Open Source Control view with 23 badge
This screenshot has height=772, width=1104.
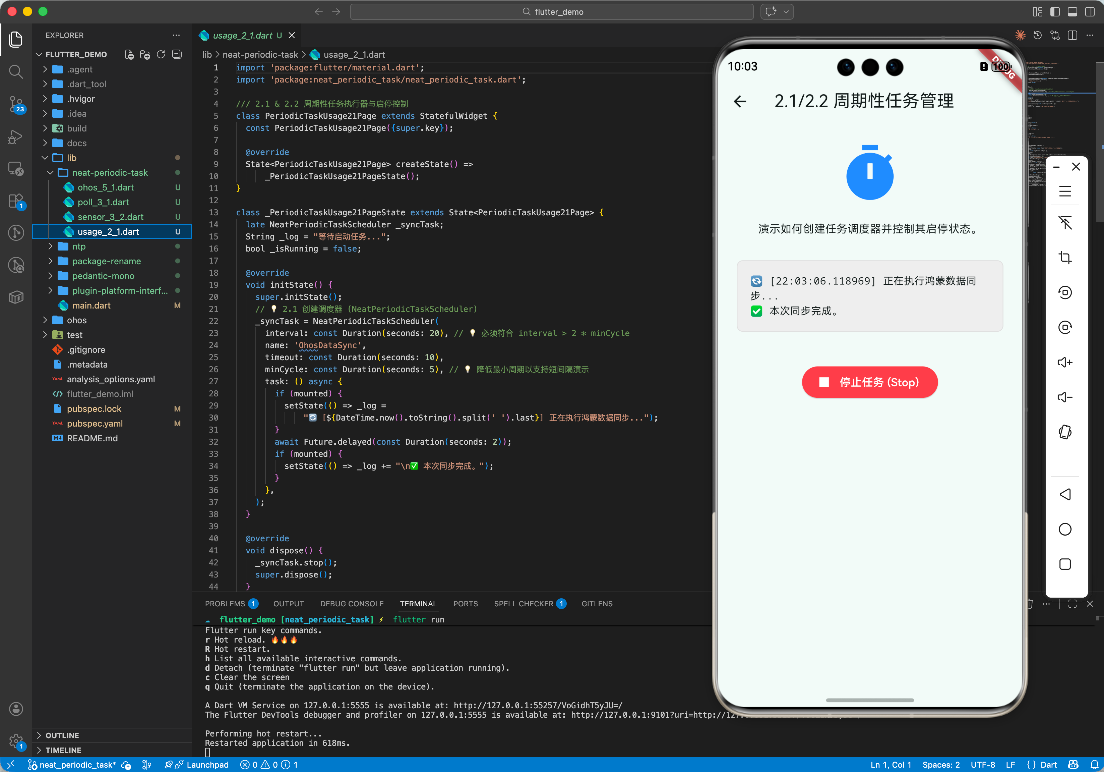pyautogui.click(x=16, y=103)
